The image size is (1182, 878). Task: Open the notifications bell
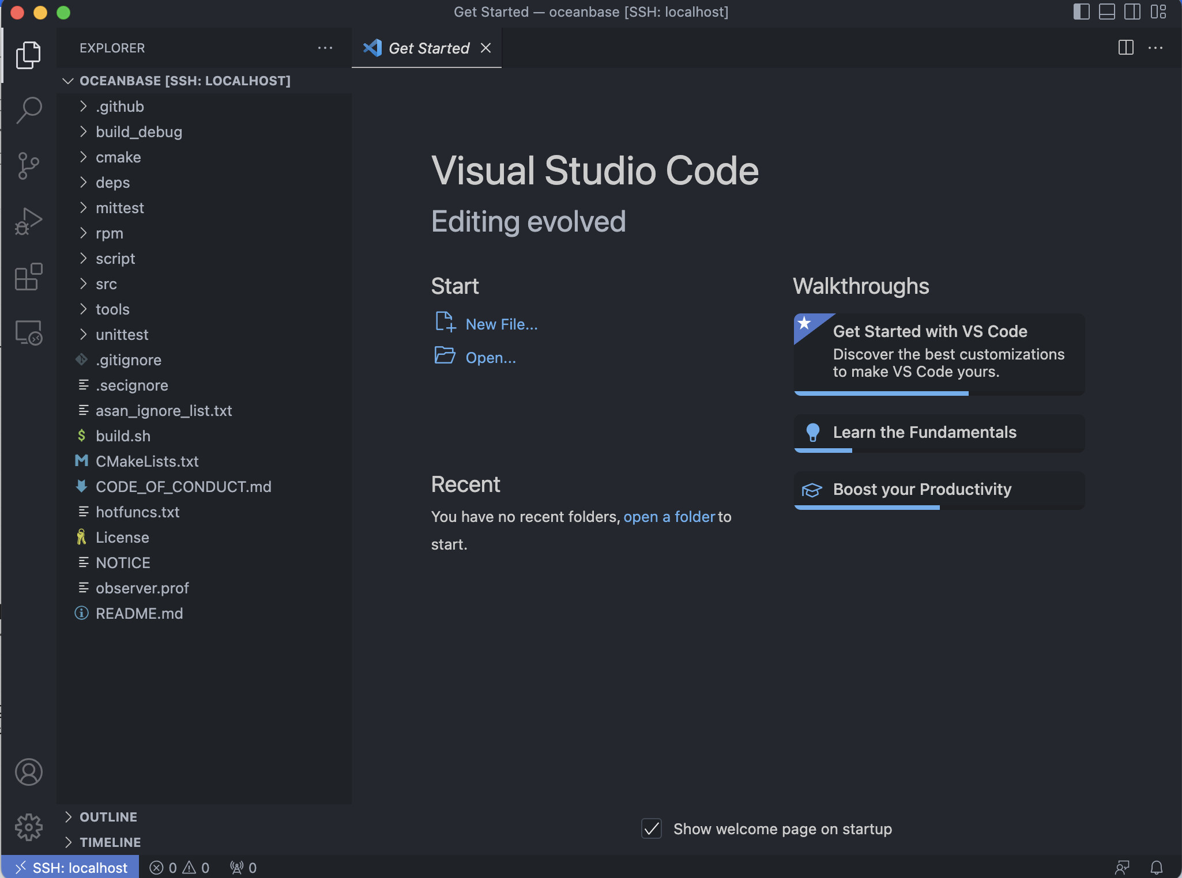[1157, 868]
